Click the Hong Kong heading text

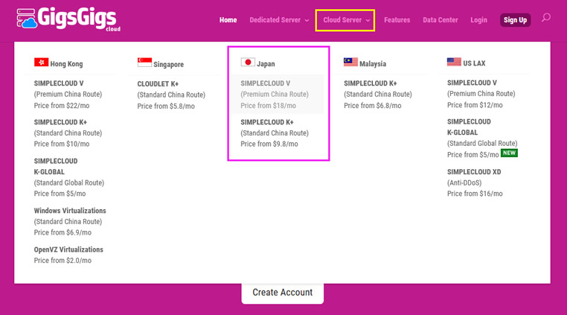coord(66,64)
